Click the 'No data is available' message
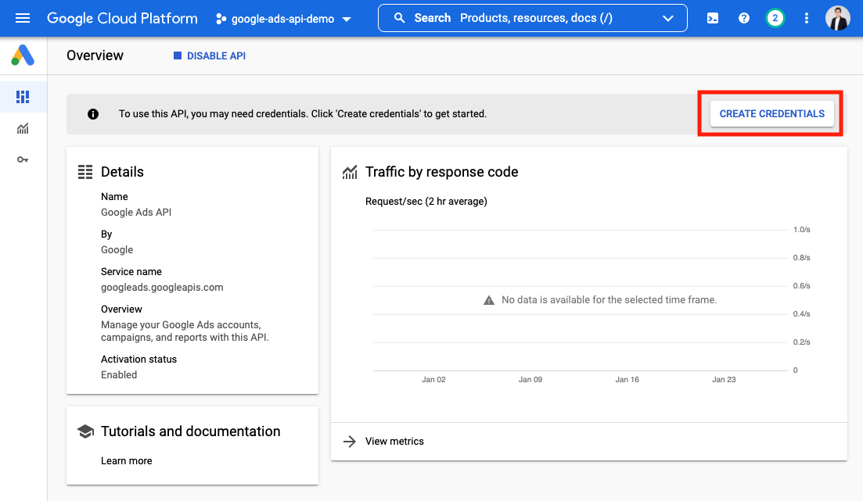This screenshot has width=863, height=501. click(x=609, y=299)
